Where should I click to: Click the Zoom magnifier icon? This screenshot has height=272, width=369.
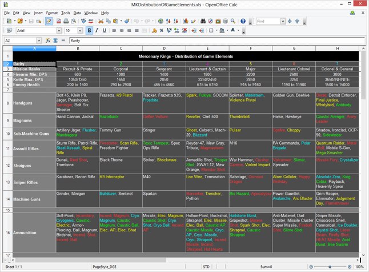pos(233,21)
